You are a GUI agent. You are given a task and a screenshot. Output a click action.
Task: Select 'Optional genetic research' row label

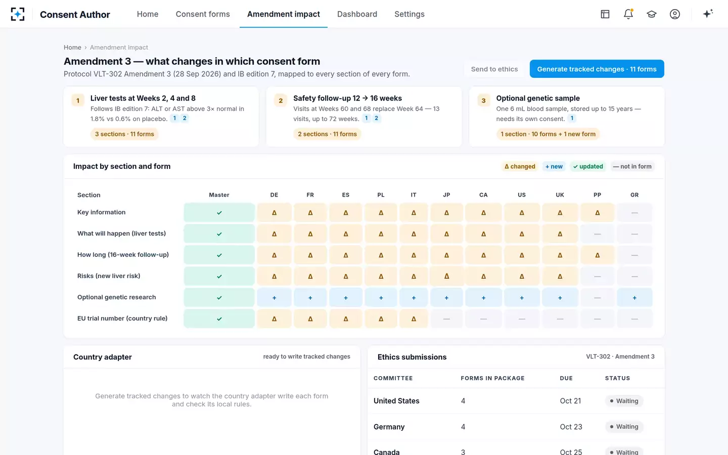(117, 297)
